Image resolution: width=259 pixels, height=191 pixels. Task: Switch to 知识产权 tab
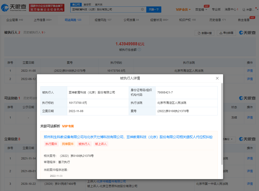pyautogui.click(x=187, y=20)
